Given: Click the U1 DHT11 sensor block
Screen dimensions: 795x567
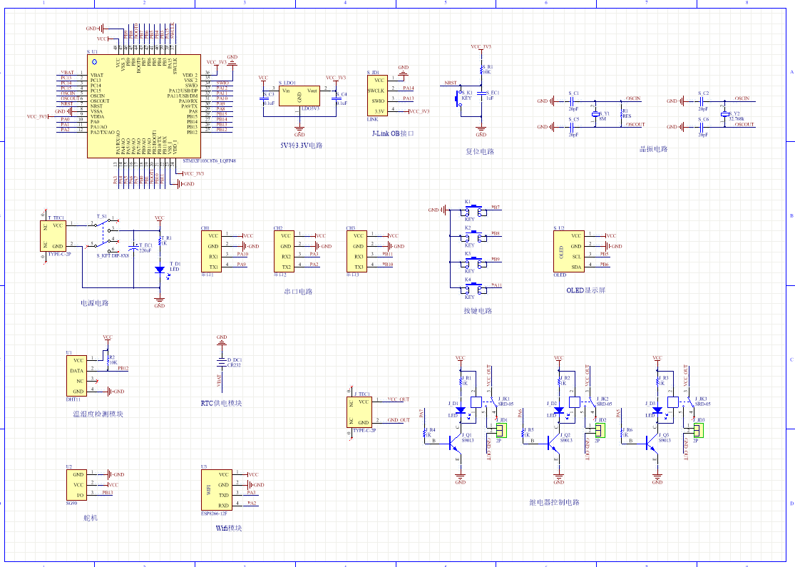Looking at the screenshot, I should pos(78,376).
